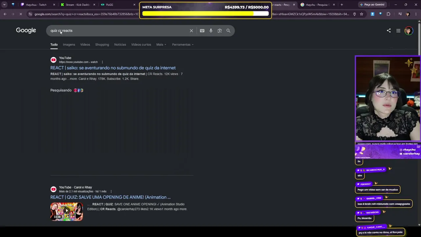Image resolution: width=421 pixels, height=237 pixels.
Task: Open more options for the youtube.com watch result
Action: click(102, 62)
